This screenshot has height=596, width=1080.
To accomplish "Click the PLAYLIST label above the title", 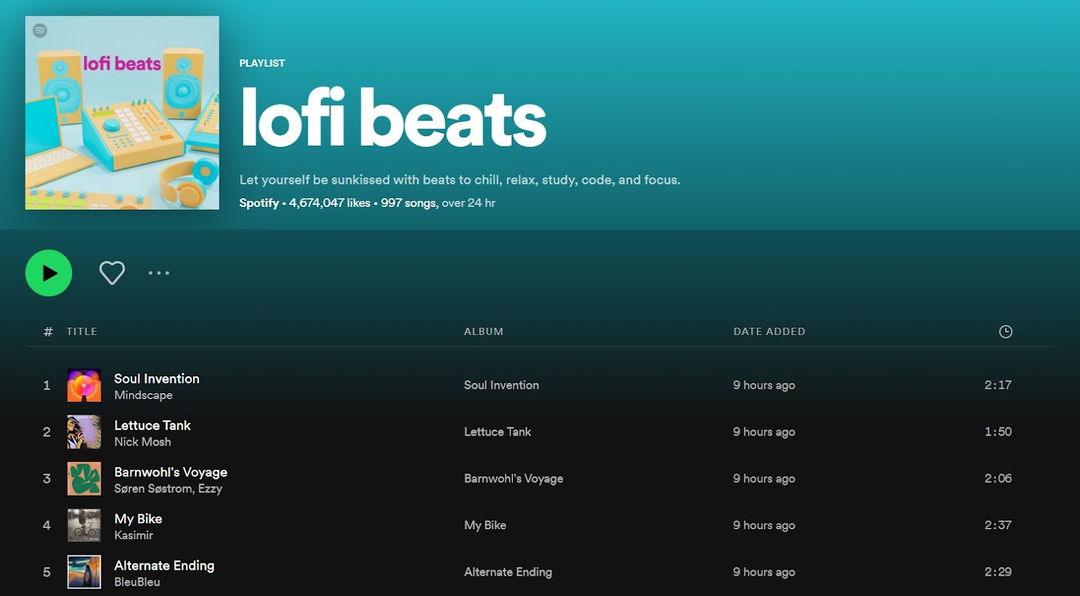I will tap(262, 63).
